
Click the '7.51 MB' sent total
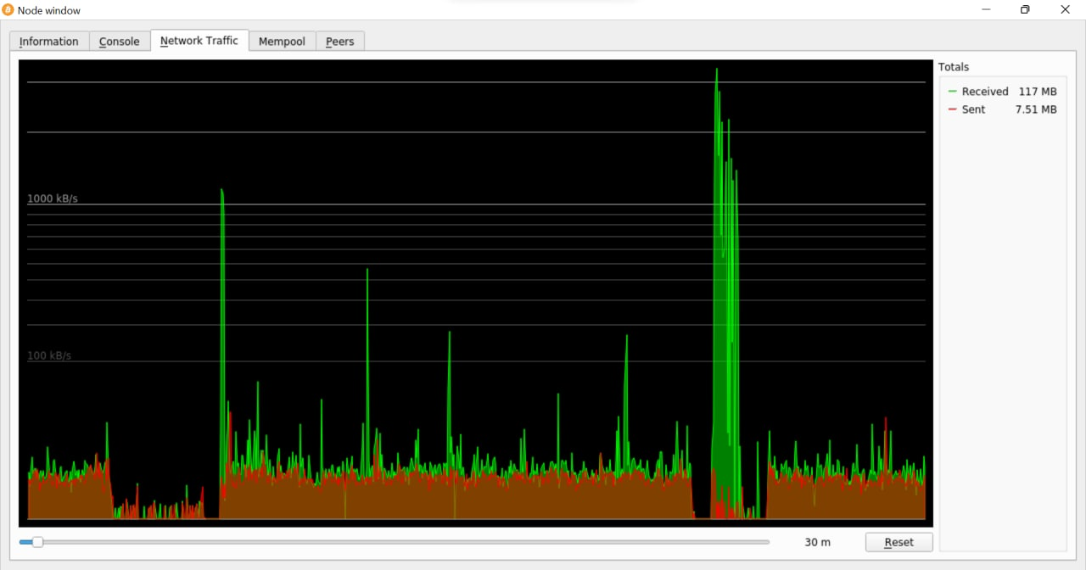pyautogui.click(x=1036, y=109)
